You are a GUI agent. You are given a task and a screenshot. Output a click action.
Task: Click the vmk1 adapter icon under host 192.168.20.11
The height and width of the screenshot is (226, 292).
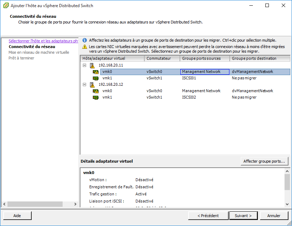click(95, 78)
